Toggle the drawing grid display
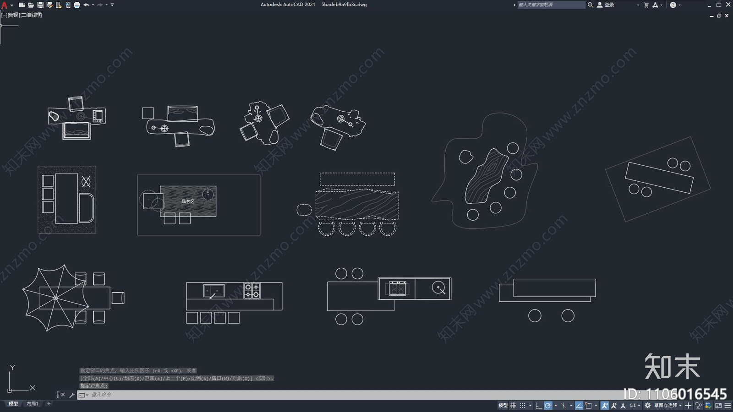733x412 pixels. pyautogui.click(x=513, y=406)
